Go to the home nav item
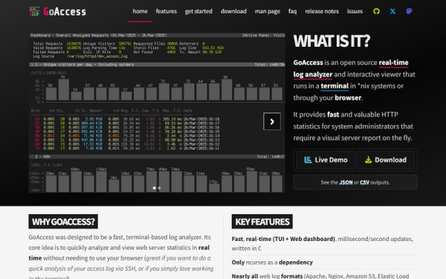446x279 pixels. (140, 11)
